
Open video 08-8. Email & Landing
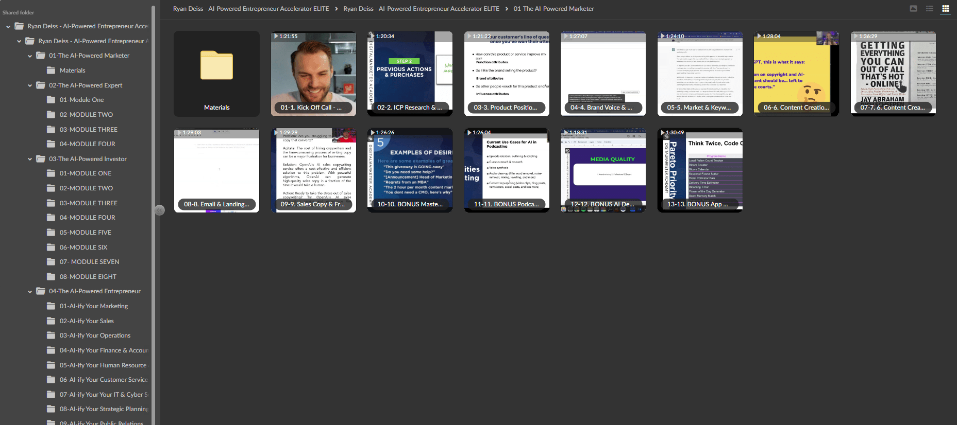point(216,170)
